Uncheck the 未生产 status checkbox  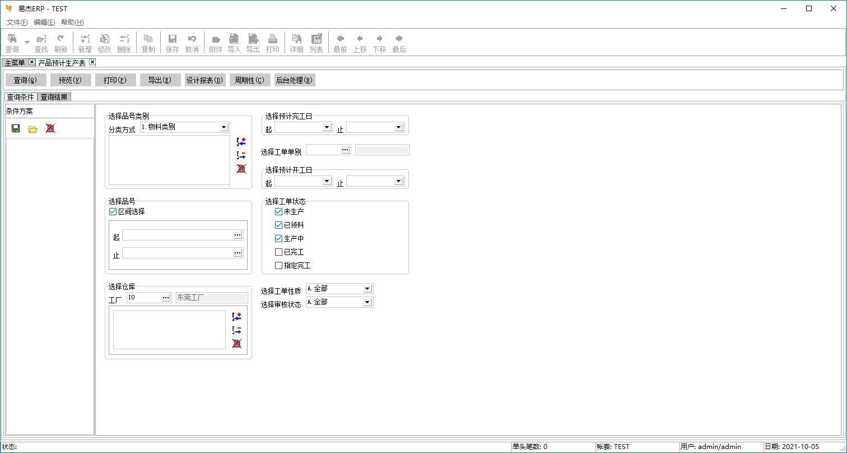pos(279,212)
